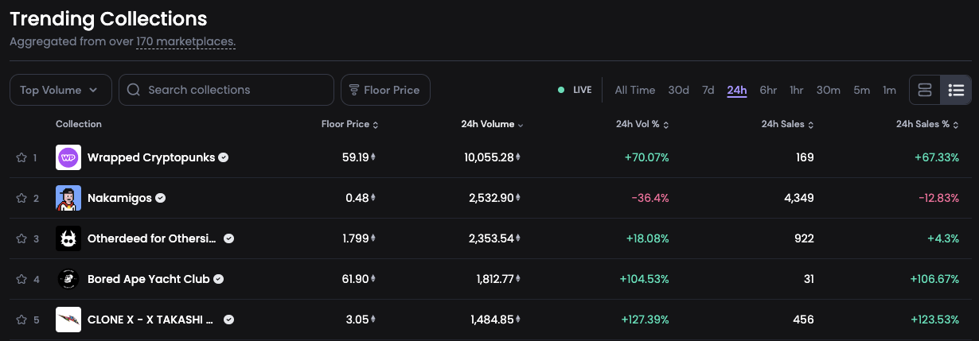Screen dimensions: 979x341
Task: Open the Otherdeed collection logo
Action: coord(68,238)
